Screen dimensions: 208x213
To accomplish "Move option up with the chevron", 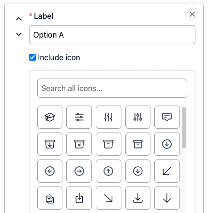I will tap(19, 19).
